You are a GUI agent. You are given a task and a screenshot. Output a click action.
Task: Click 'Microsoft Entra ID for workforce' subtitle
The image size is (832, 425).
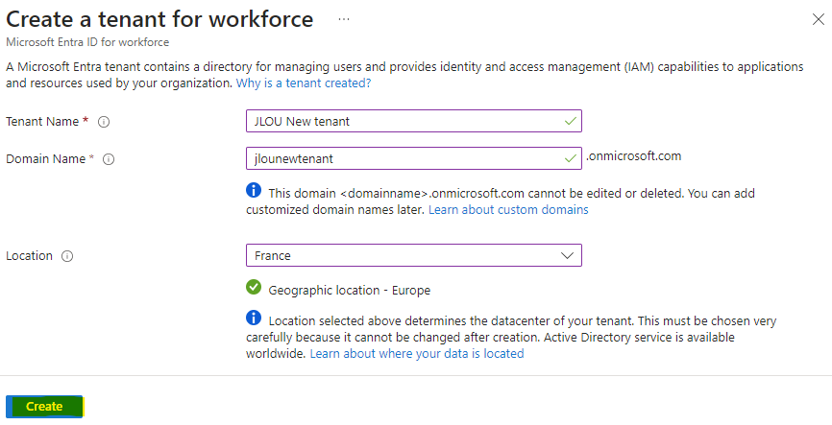point(87,42)
